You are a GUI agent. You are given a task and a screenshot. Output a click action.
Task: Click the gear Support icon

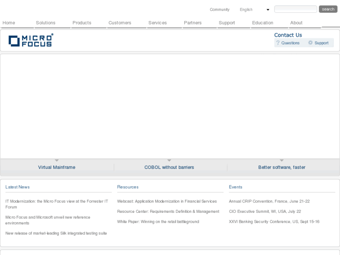pos(311,43)
